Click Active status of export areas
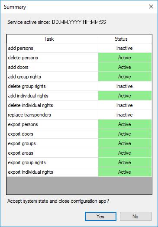Image resolution: width=158 pixels, height=227 pixels. (125, 153)
